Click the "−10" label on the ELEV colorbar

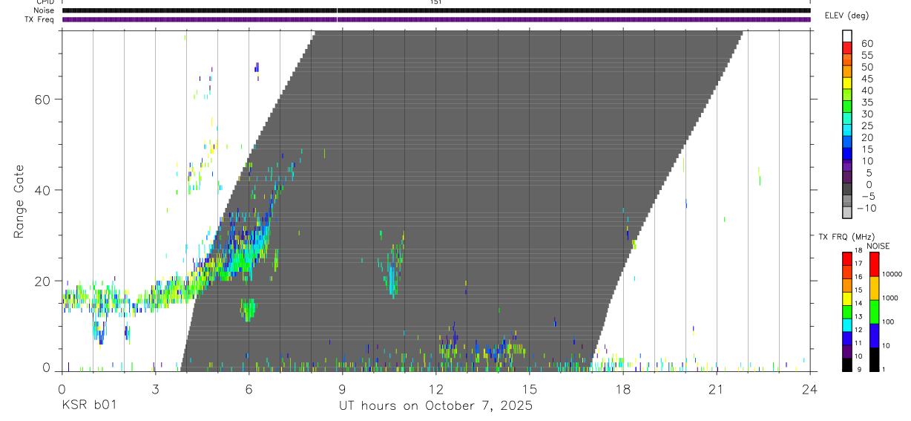[866, 208]
